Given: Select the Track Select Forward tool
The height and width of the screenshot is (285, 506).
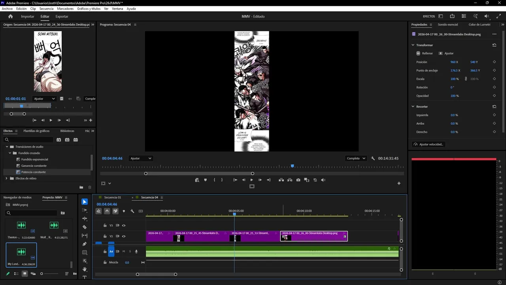Looking at the screenshot, I should click(x=85, y=210).
